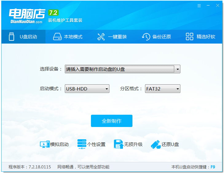Click the USB drive icon in U盘启动 tab

tap(11, 37)
